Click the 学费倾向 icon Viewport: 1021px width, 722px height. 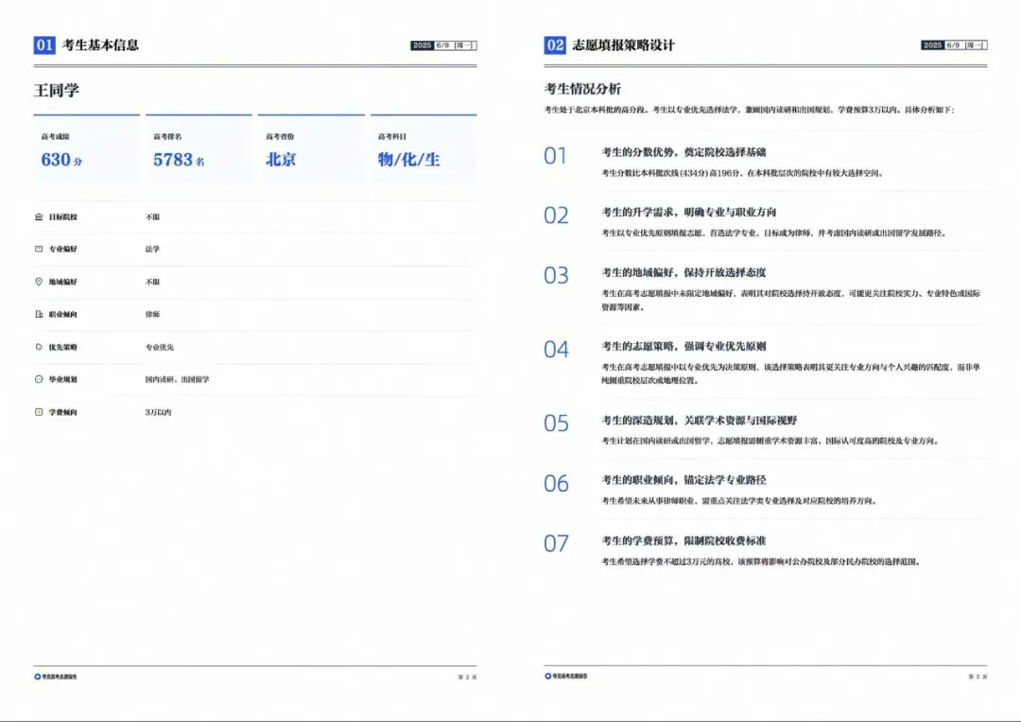(39, 411)
